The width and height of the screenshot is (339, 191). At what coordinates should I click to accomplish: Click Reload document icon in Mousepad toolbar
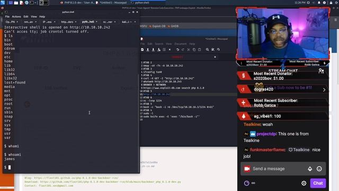(164, 49)
